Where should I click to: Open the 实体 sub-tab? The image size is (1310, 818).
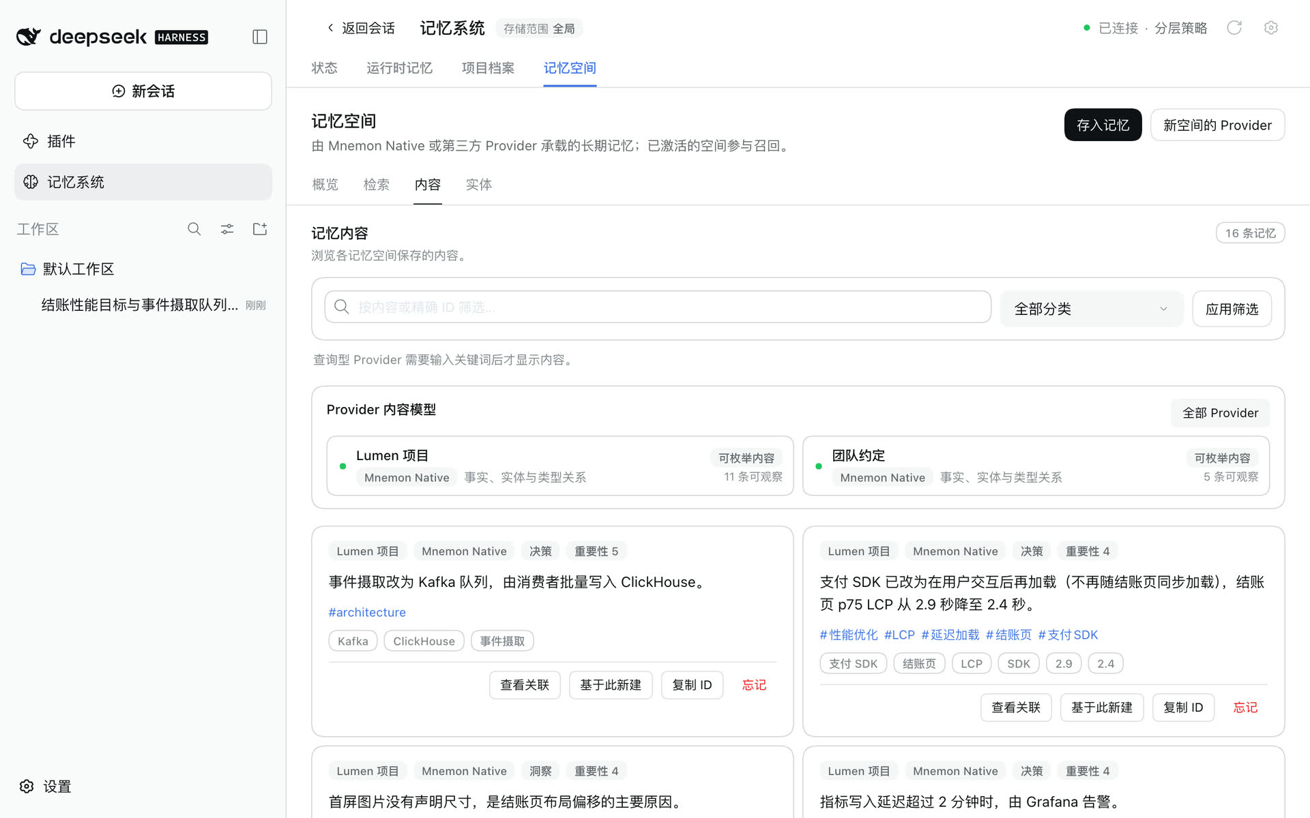479,185
